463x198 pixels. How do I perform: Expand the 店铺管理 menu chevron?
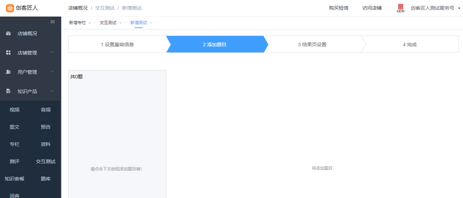(52, 52)
